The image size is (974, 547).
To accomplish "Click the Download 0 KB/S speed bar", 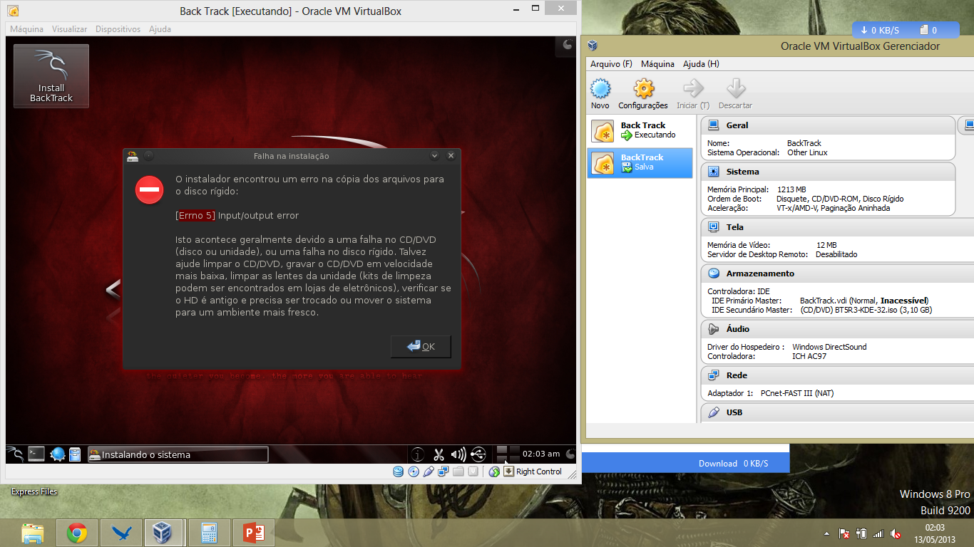I will (x=686, y=463).
